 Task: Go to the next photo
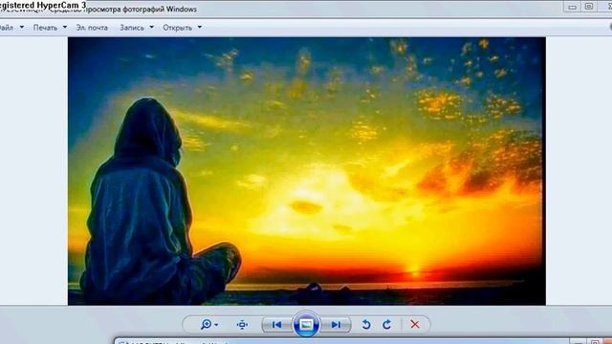(336, 325)
